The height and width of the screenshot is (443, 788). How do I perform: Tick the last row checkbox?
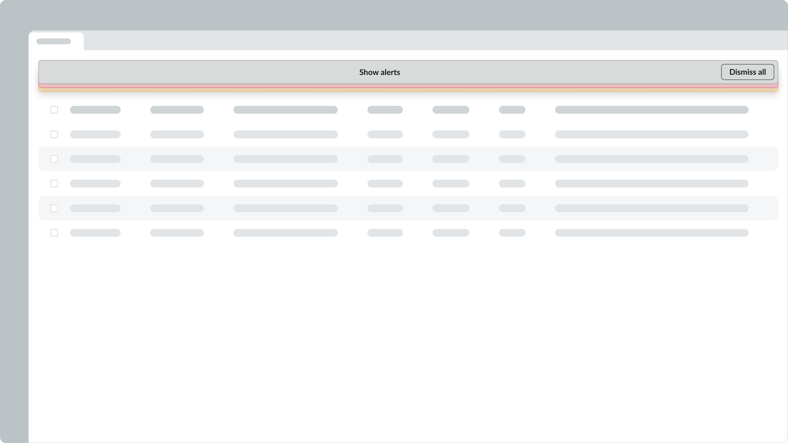(x=54, y=233)
